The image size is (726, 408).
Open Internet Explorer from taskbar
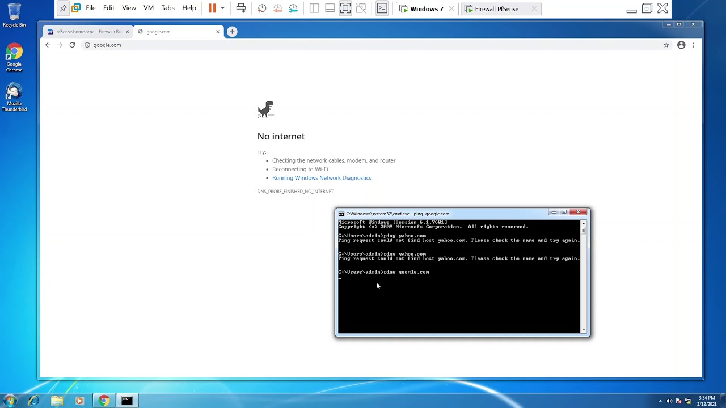[33, 401]
